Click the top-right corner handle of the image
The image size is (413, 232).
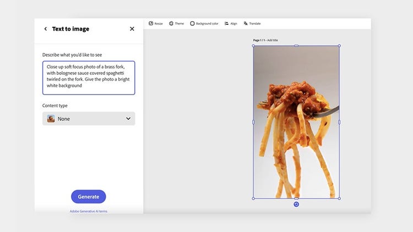pos(339,46)
